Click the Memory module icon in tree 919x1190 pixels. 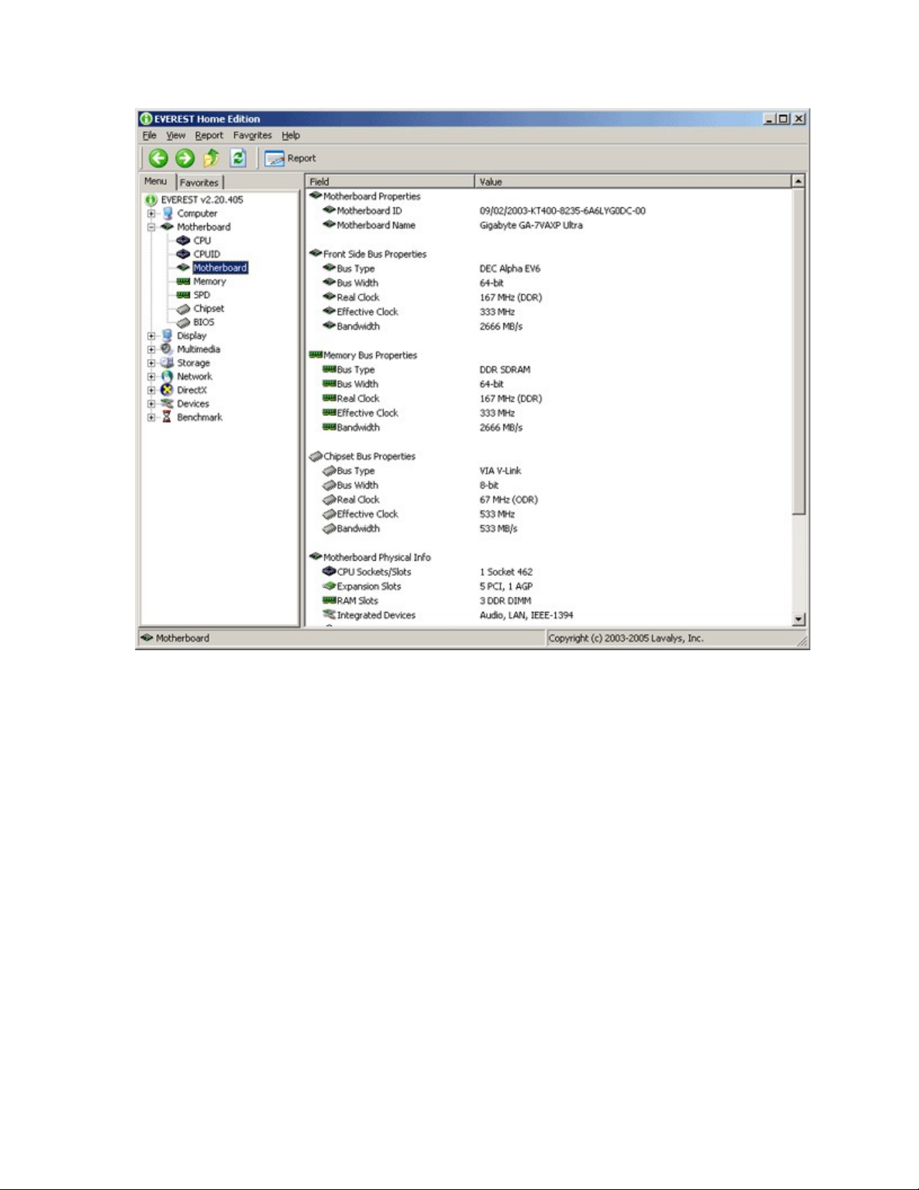183,282
